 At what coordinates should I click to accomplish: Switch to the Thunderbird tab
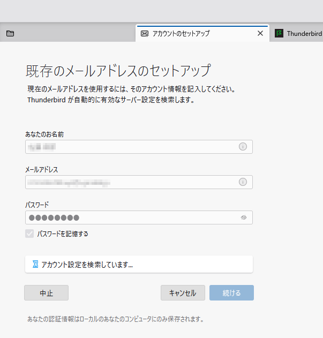tap(303, 33)
